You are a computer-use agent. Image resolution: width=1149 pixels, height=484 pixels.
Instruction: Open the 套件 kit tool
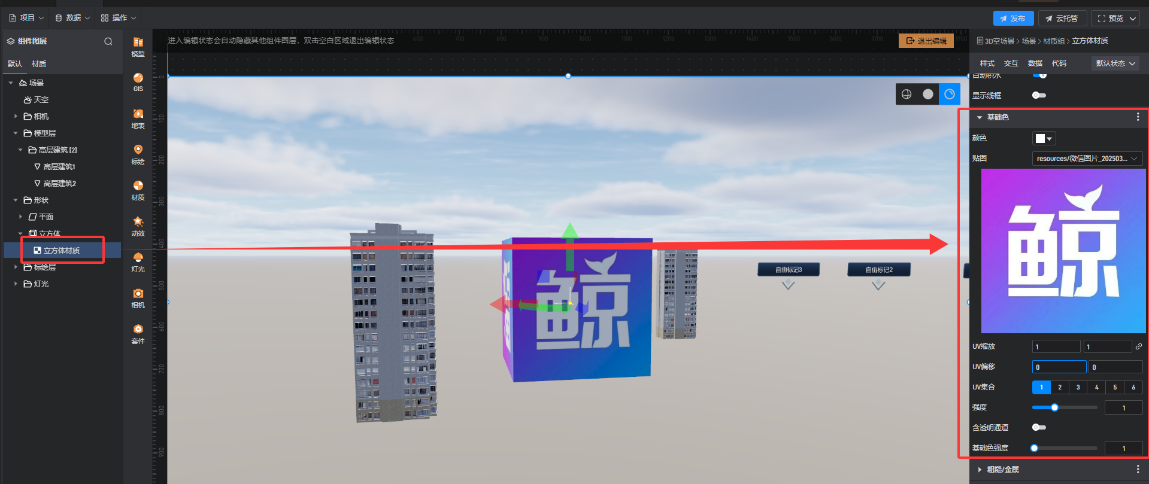[138, 334]
